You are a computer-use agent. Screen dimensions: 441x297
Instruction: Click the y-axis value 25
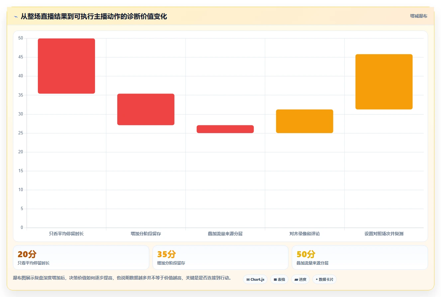click(21, 133)
